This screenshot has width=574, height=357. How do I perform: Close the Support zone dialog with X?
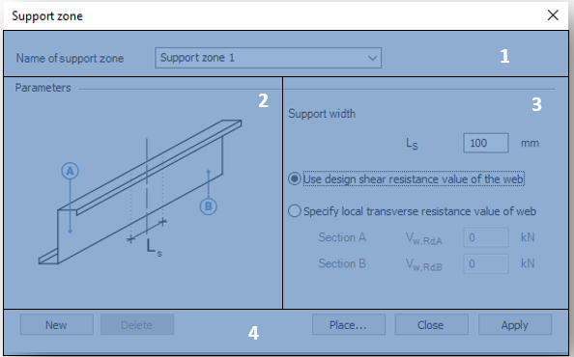point(553,15)
